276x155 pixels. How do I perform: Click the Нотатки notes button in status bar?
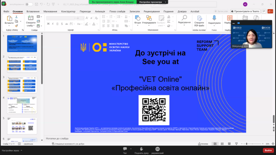coord(203,144)
